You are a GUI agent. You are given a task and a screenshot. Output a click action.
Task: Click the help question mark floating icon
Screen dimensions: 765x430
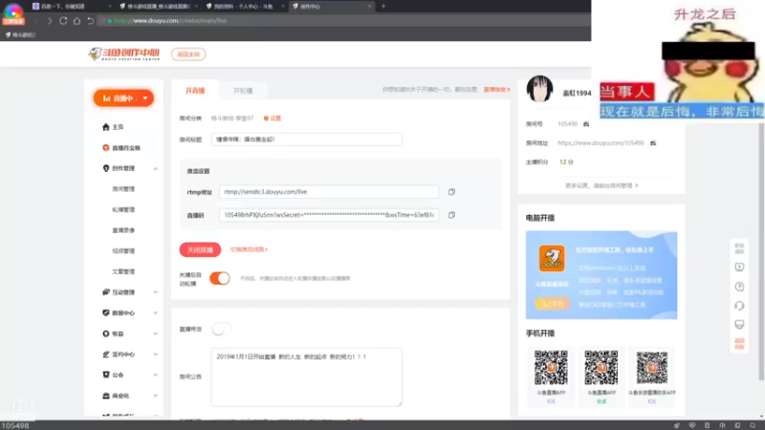click(x=739, y=287)
